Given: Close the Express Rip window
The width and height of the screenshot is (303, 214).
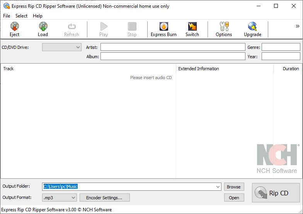Looking at the screenshot, I should tap(294, 6).
